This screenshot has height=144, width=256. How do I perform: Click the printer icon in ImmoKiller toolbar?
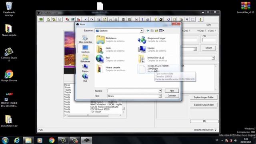pos(116,20)
